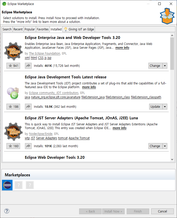This screenshot has height=218, width=177.
Task: Click the html tag link
Action: (x=34, y=58)
